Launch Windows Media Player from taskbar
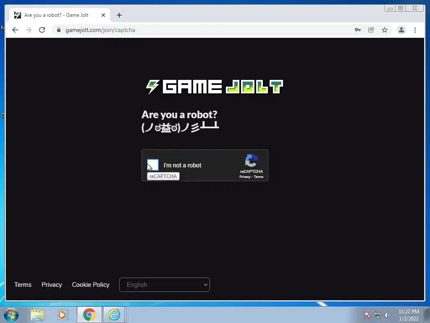The width and height of the screenshot is (430, 323). [x=63, y=315]
